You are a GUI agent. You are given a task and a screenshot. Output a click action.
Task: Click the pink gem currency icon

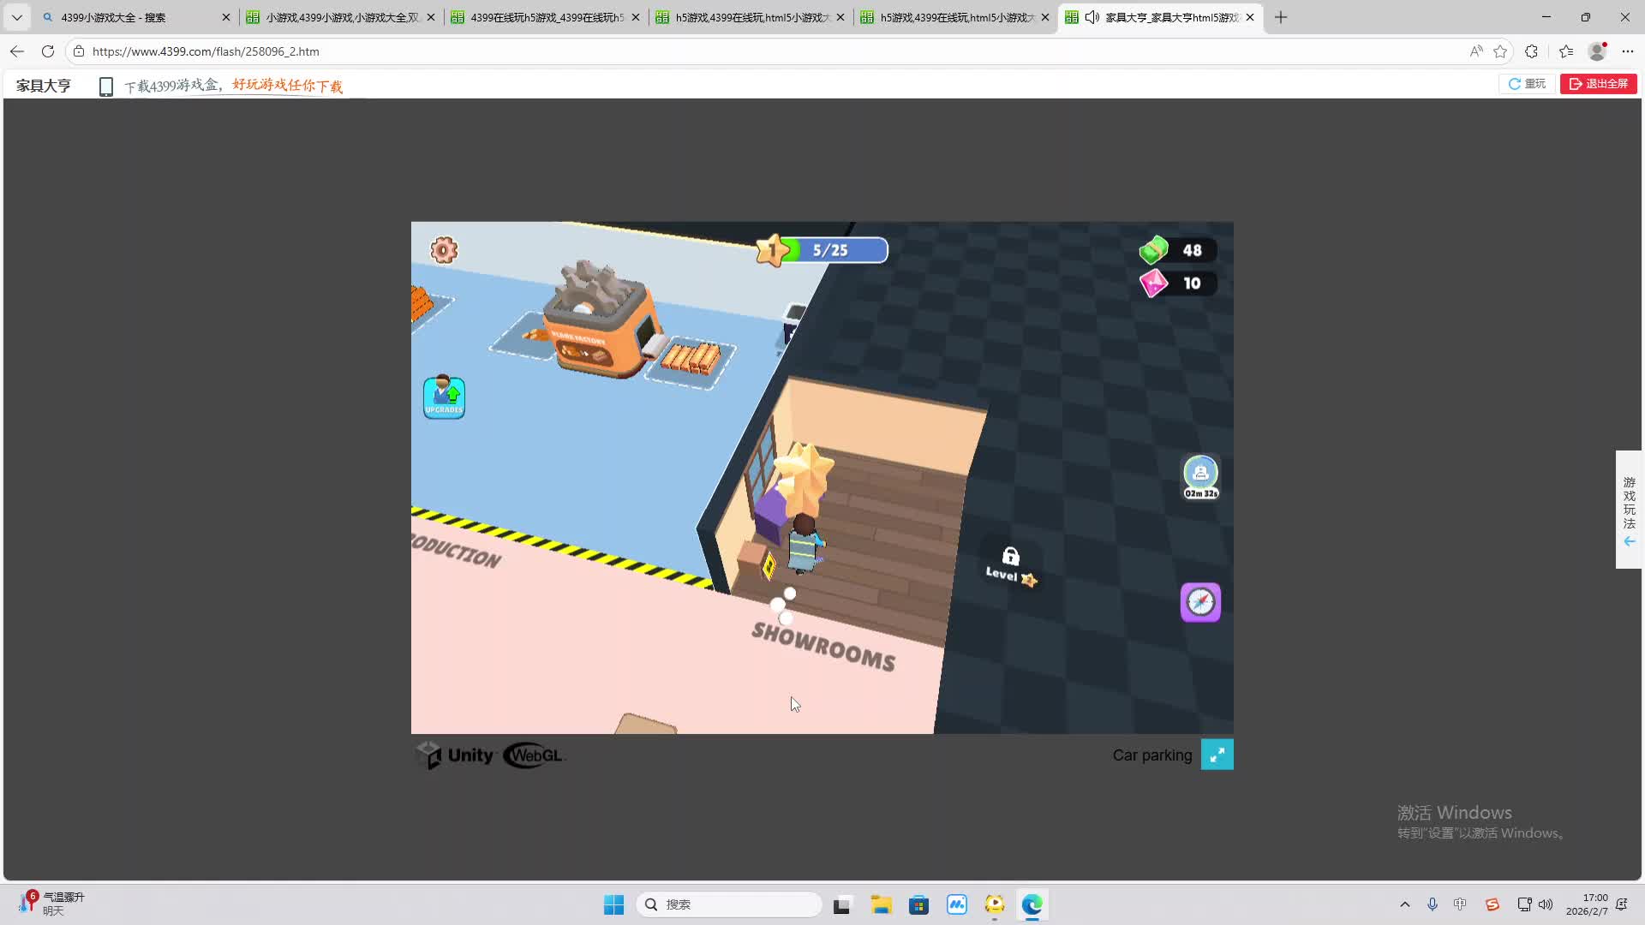[x=1153, y=283]
